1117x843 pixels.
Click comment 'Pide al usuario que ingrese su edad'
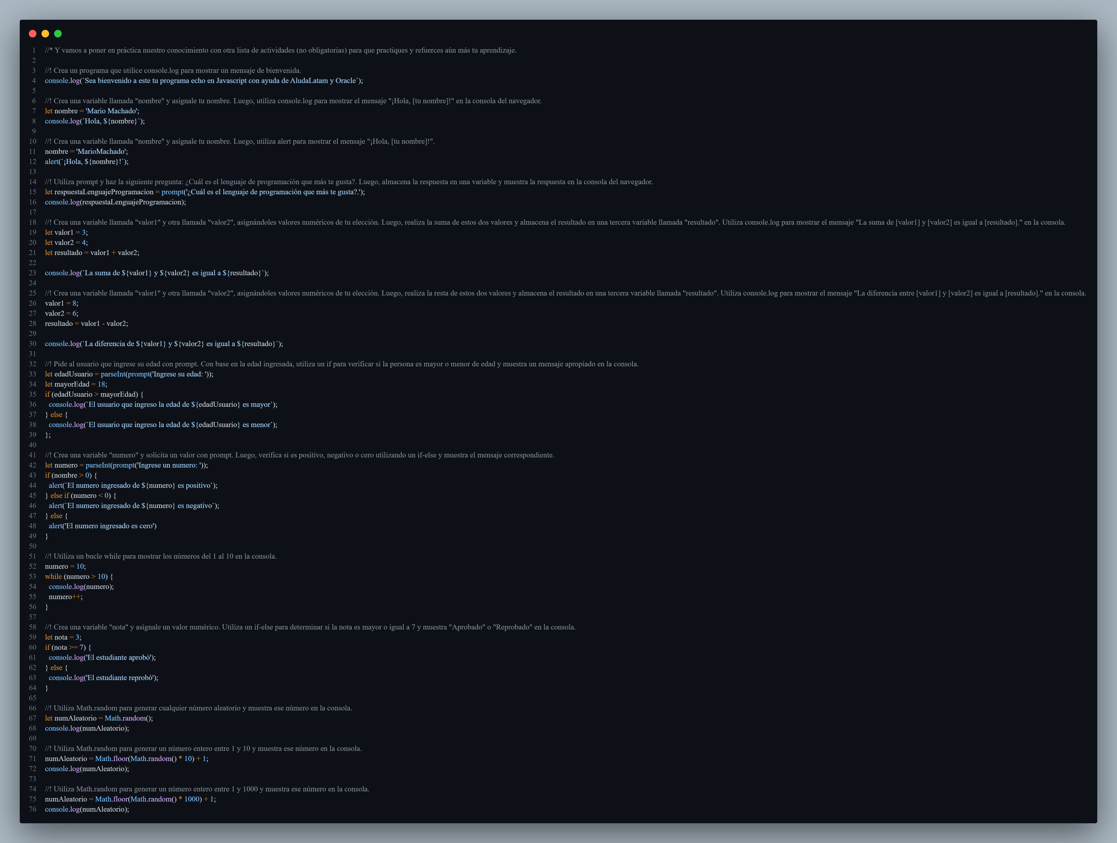pyautogui.click(x=342, y=364)
